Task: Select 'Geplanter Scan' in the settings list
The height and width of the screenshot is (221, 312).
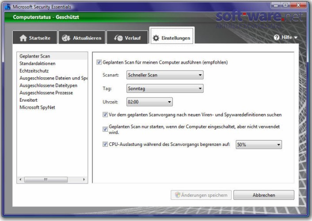Action: point(52,56)
